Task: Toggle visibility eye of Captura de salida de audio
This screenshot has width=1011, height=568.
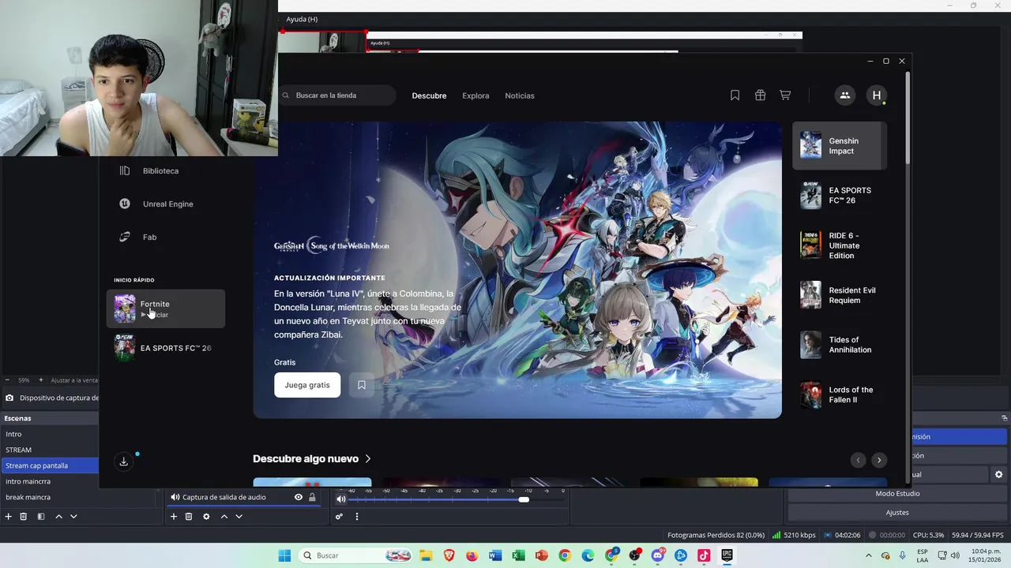Action: (299, 497)
